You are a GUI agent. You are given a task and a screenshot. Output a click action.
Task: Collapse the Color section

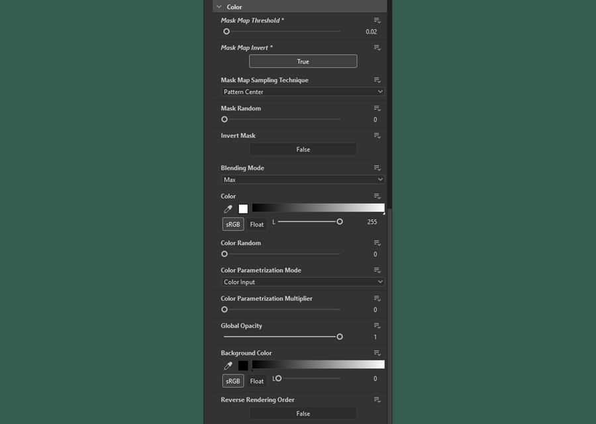(x=219, y=7)
